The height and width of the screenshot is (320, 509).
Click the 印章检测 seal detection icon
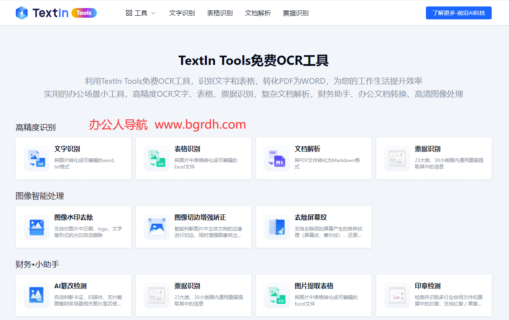tap(397, 295)
